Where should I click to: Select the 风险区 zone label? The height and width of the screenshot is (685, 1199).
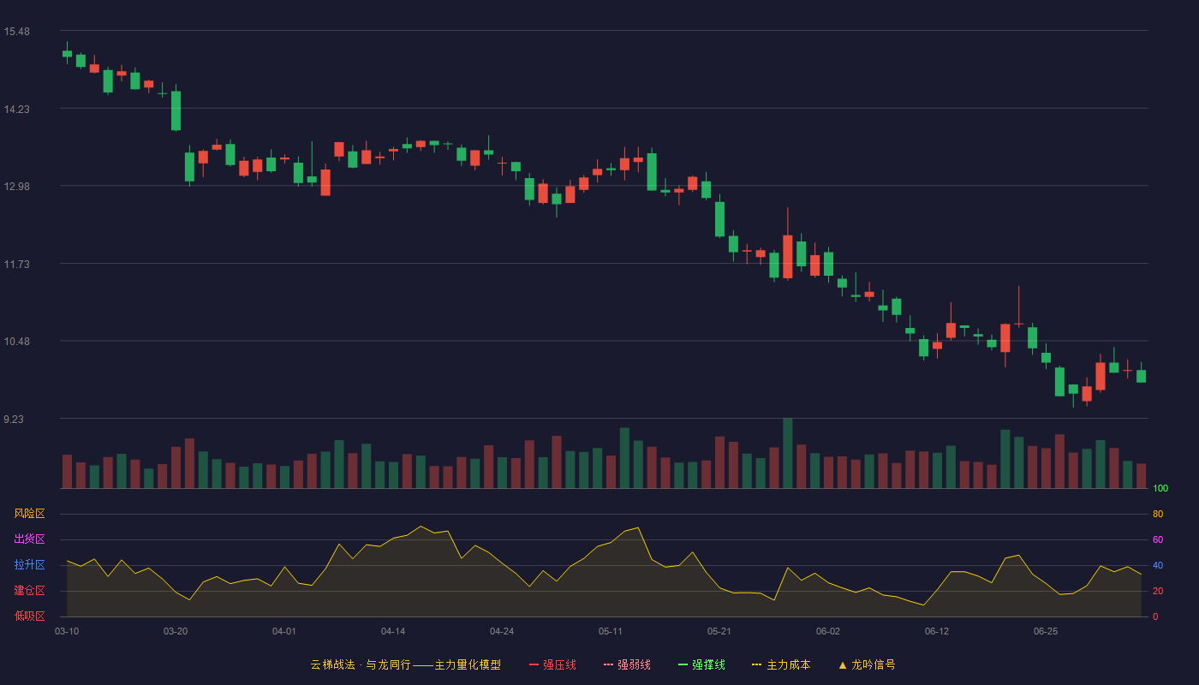29,514
